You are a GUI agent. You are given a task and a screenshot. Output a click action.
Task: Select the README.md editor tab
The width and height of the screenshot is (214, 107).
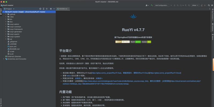pyautogui.click(x=63, y=9)
